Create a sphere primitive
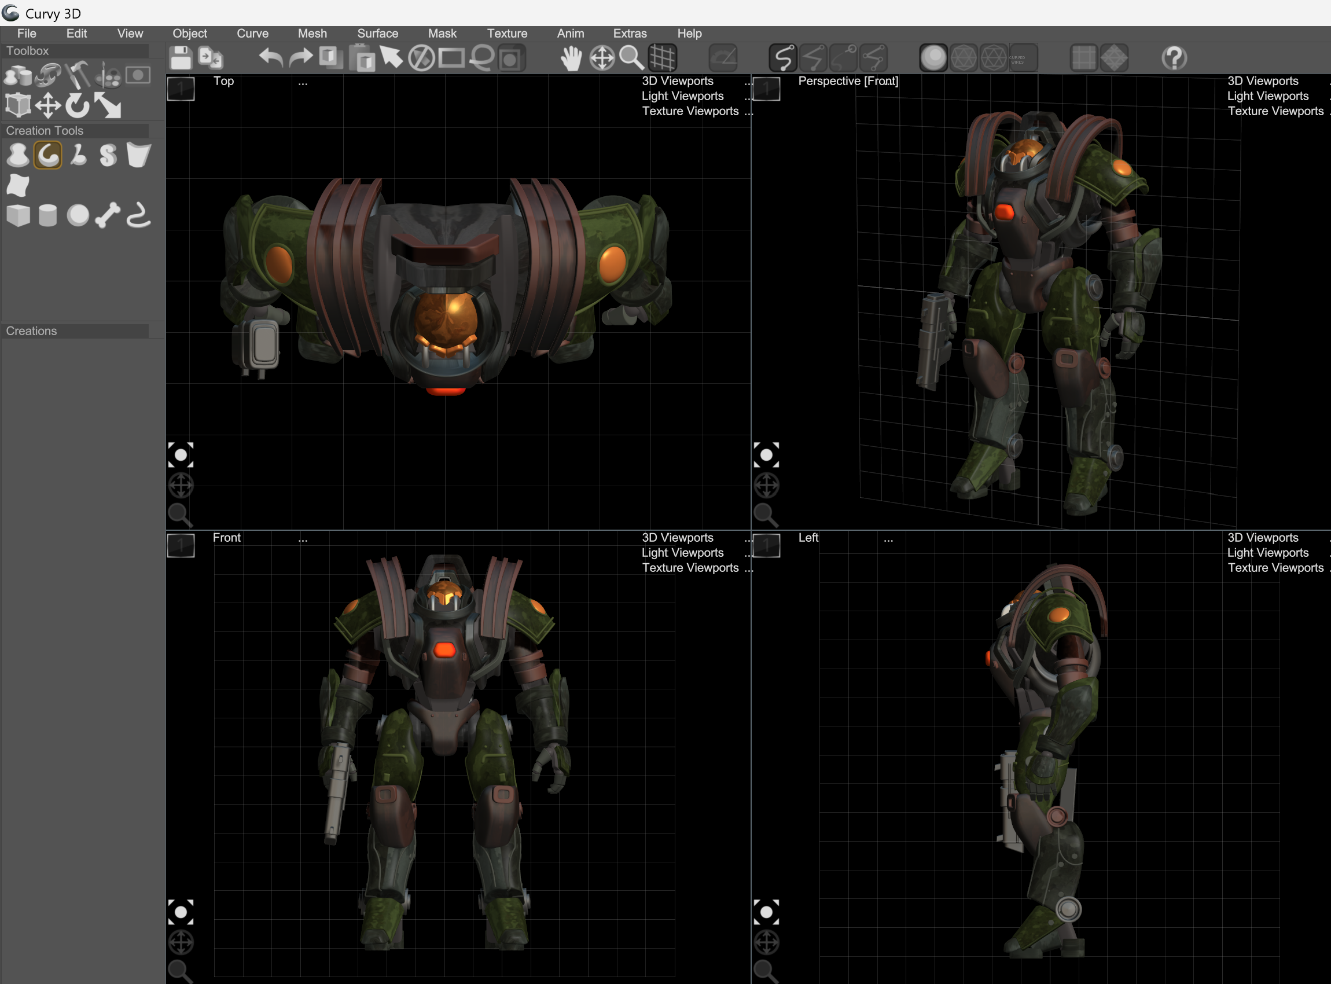Screen dimensions: 1331x984 click(x=78, y=215)
